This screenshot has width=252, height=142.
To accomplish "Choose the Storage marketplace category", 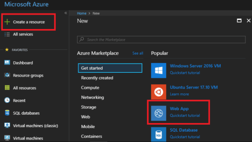I will coord(88,107).
